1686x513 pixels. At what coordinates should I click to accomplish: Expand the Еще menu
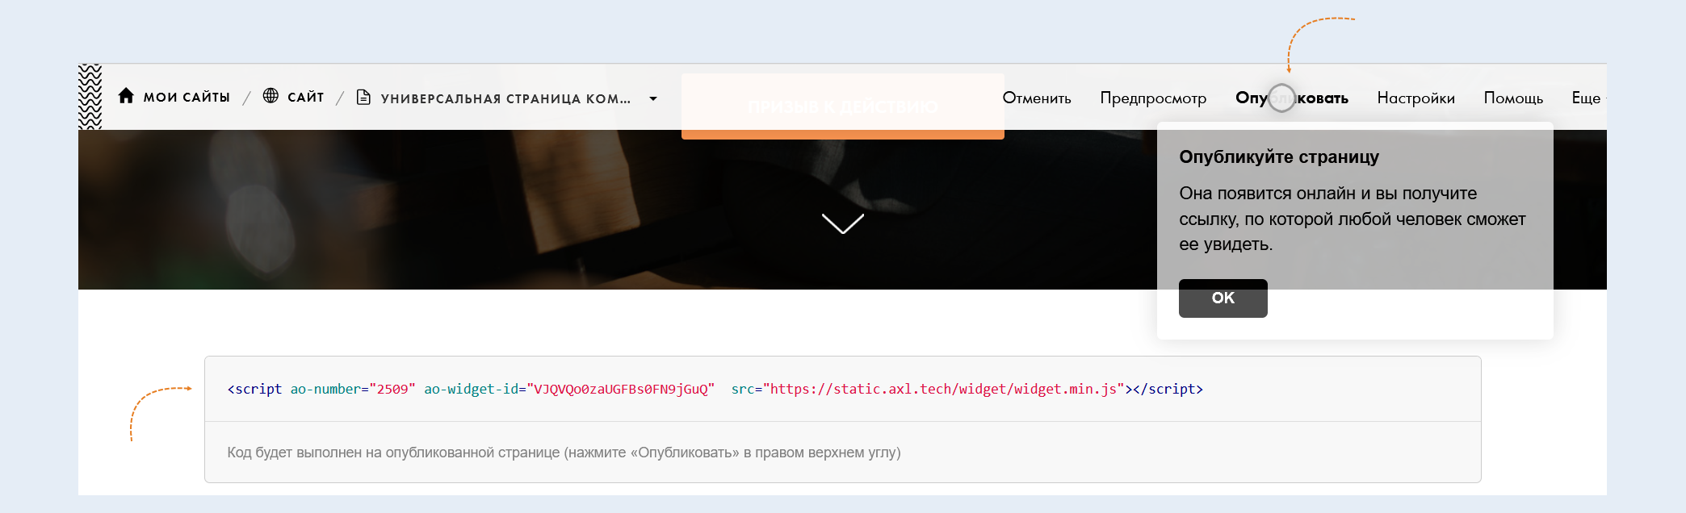[x=1587, y=98]
